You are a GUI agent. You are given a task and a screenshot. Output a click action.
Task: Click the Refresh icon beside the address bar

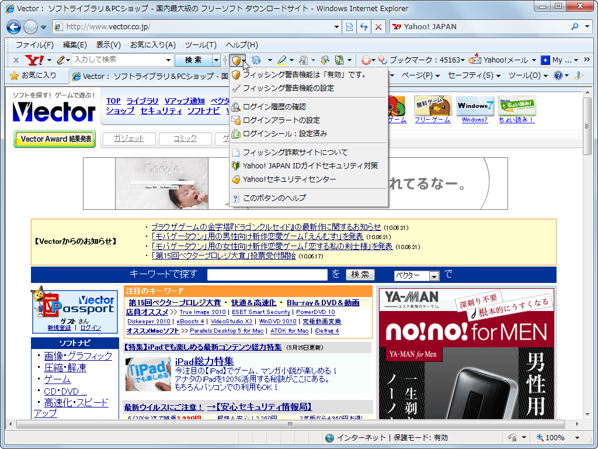364,27
